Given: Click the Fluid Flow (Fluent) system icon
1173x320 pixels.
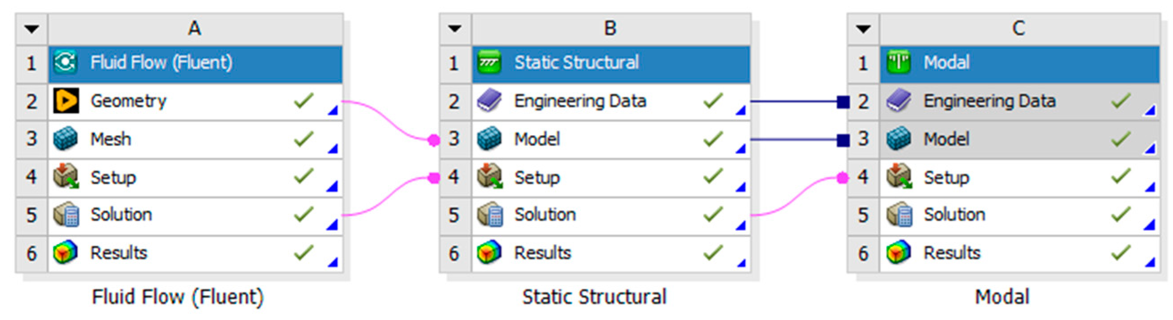Looking at the screenshot, I should (65, 62).
